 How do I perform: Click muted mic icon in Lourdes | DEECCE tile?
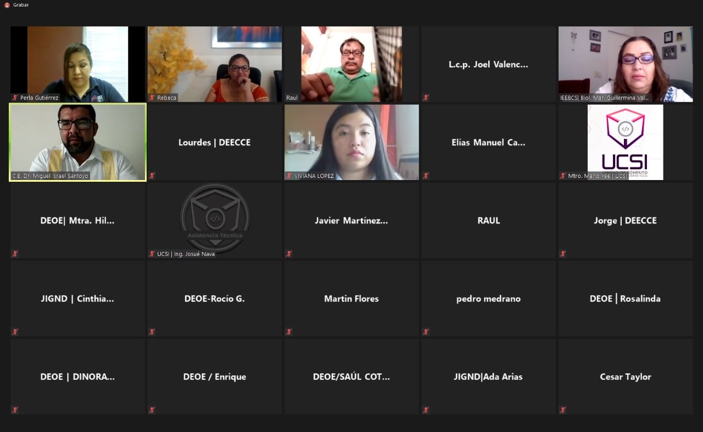(x=152, y=176)
